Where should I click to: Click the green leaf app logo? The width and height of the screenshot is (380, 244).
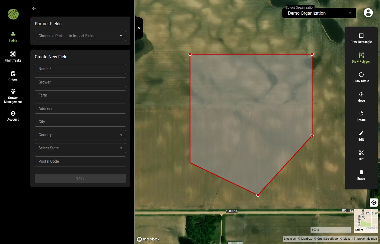[x=13, y=14]
